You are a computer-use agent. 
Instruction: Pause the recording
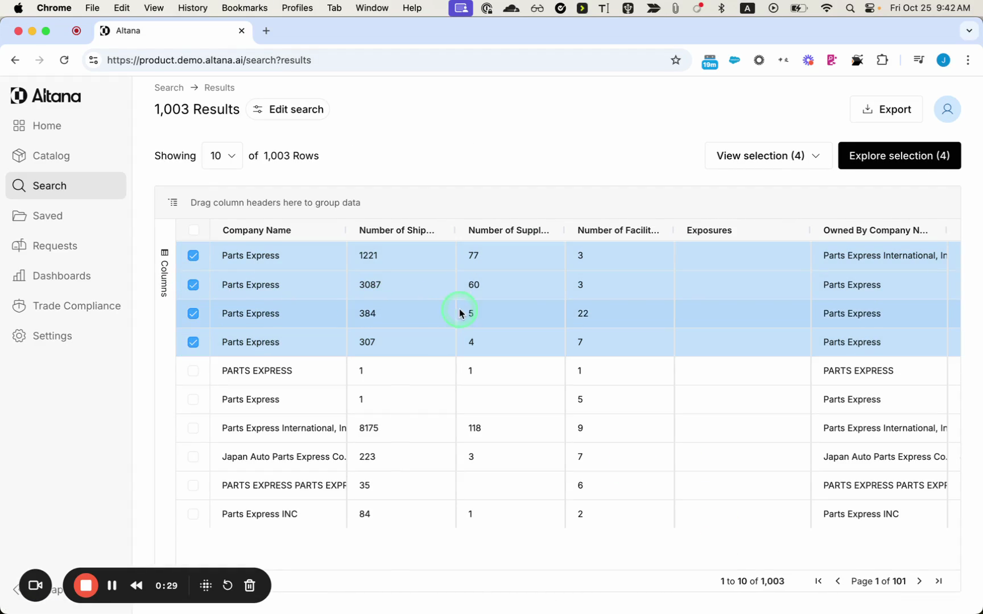click(x=112, y=586)
